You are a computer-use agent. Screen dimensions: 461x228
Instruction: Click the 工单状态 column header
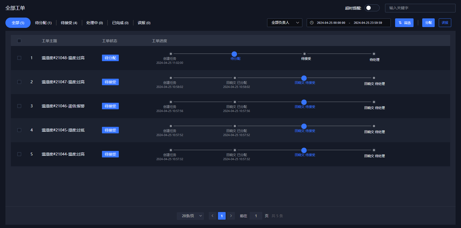tap(110, 41)
